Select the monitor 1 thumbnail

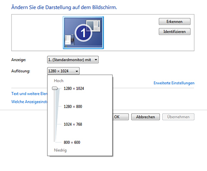click(83, 33)
